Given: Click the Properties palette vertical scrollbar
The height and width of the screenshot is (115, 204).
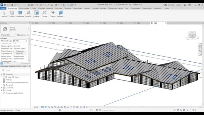Looking at the screenshot, I should pyautogui.click(x=29, y=49).
